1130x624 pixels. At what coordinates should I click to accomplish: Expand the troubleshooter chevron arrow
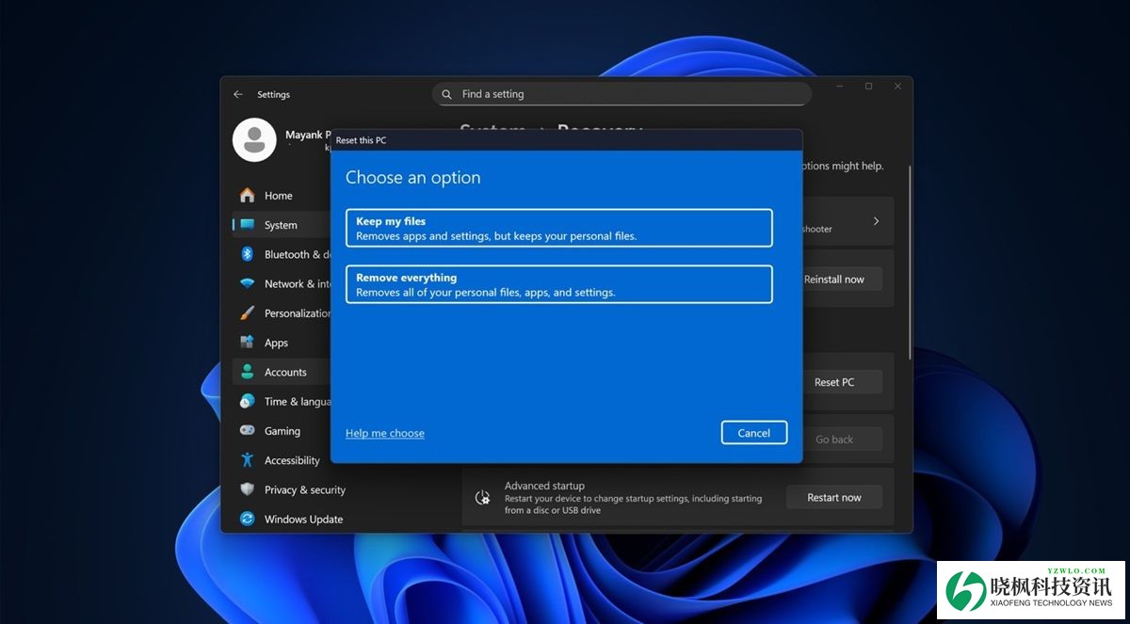click(876, 221)
